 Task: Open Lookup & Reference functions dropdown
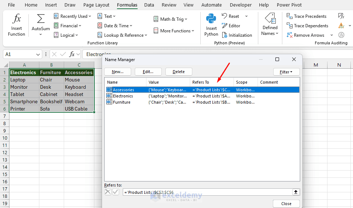122,35
